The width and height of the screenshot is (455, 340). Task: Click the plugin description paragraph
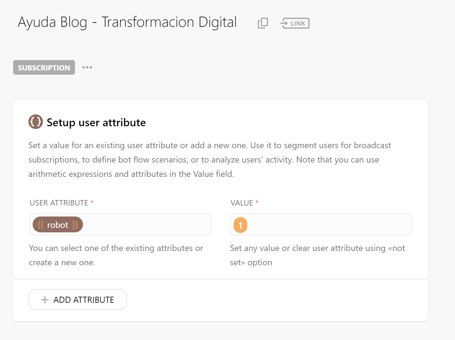coord(209,159)
